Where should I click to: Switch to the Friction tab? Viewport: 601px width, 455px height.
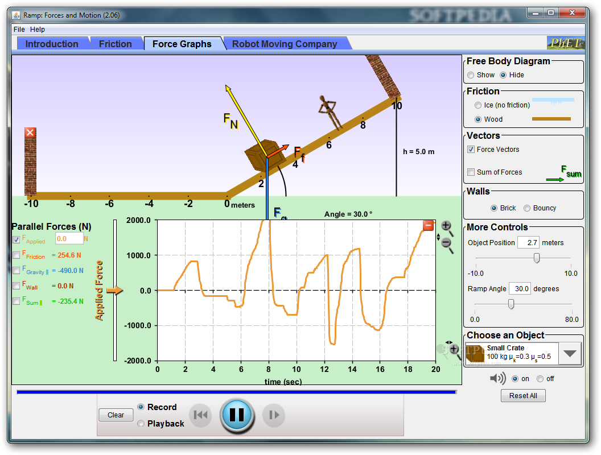pyautogui.click(x=116, y=44)
